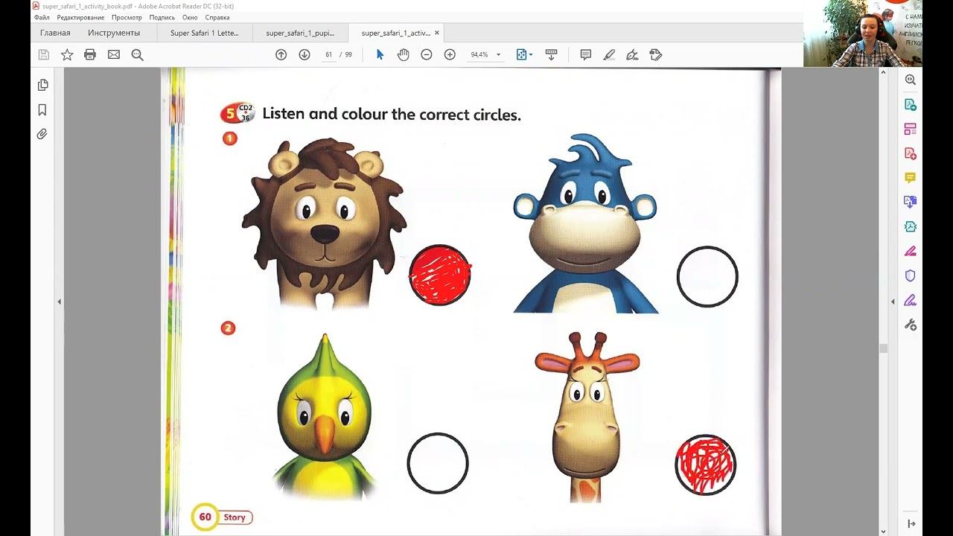Click the empty circle beside the blue monkey
953x536 pixels.
click(x=707, y=277)
